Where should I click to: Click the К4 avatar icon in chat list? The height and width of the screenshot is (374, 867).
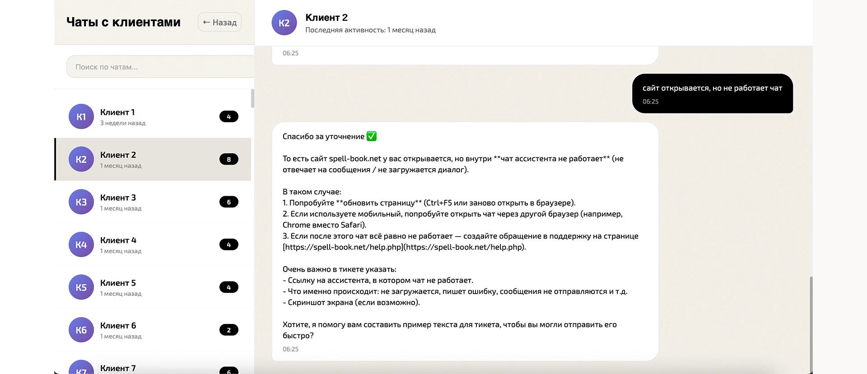point(81,245)
